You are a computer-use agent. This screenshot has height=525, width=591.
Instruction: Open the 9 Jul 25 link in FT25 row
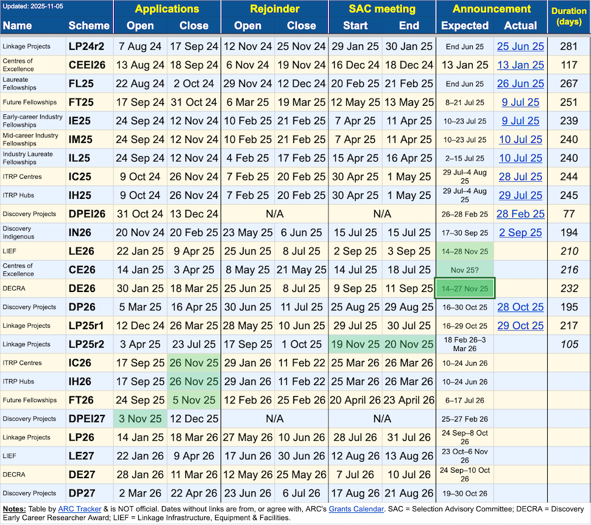point(520,103)
